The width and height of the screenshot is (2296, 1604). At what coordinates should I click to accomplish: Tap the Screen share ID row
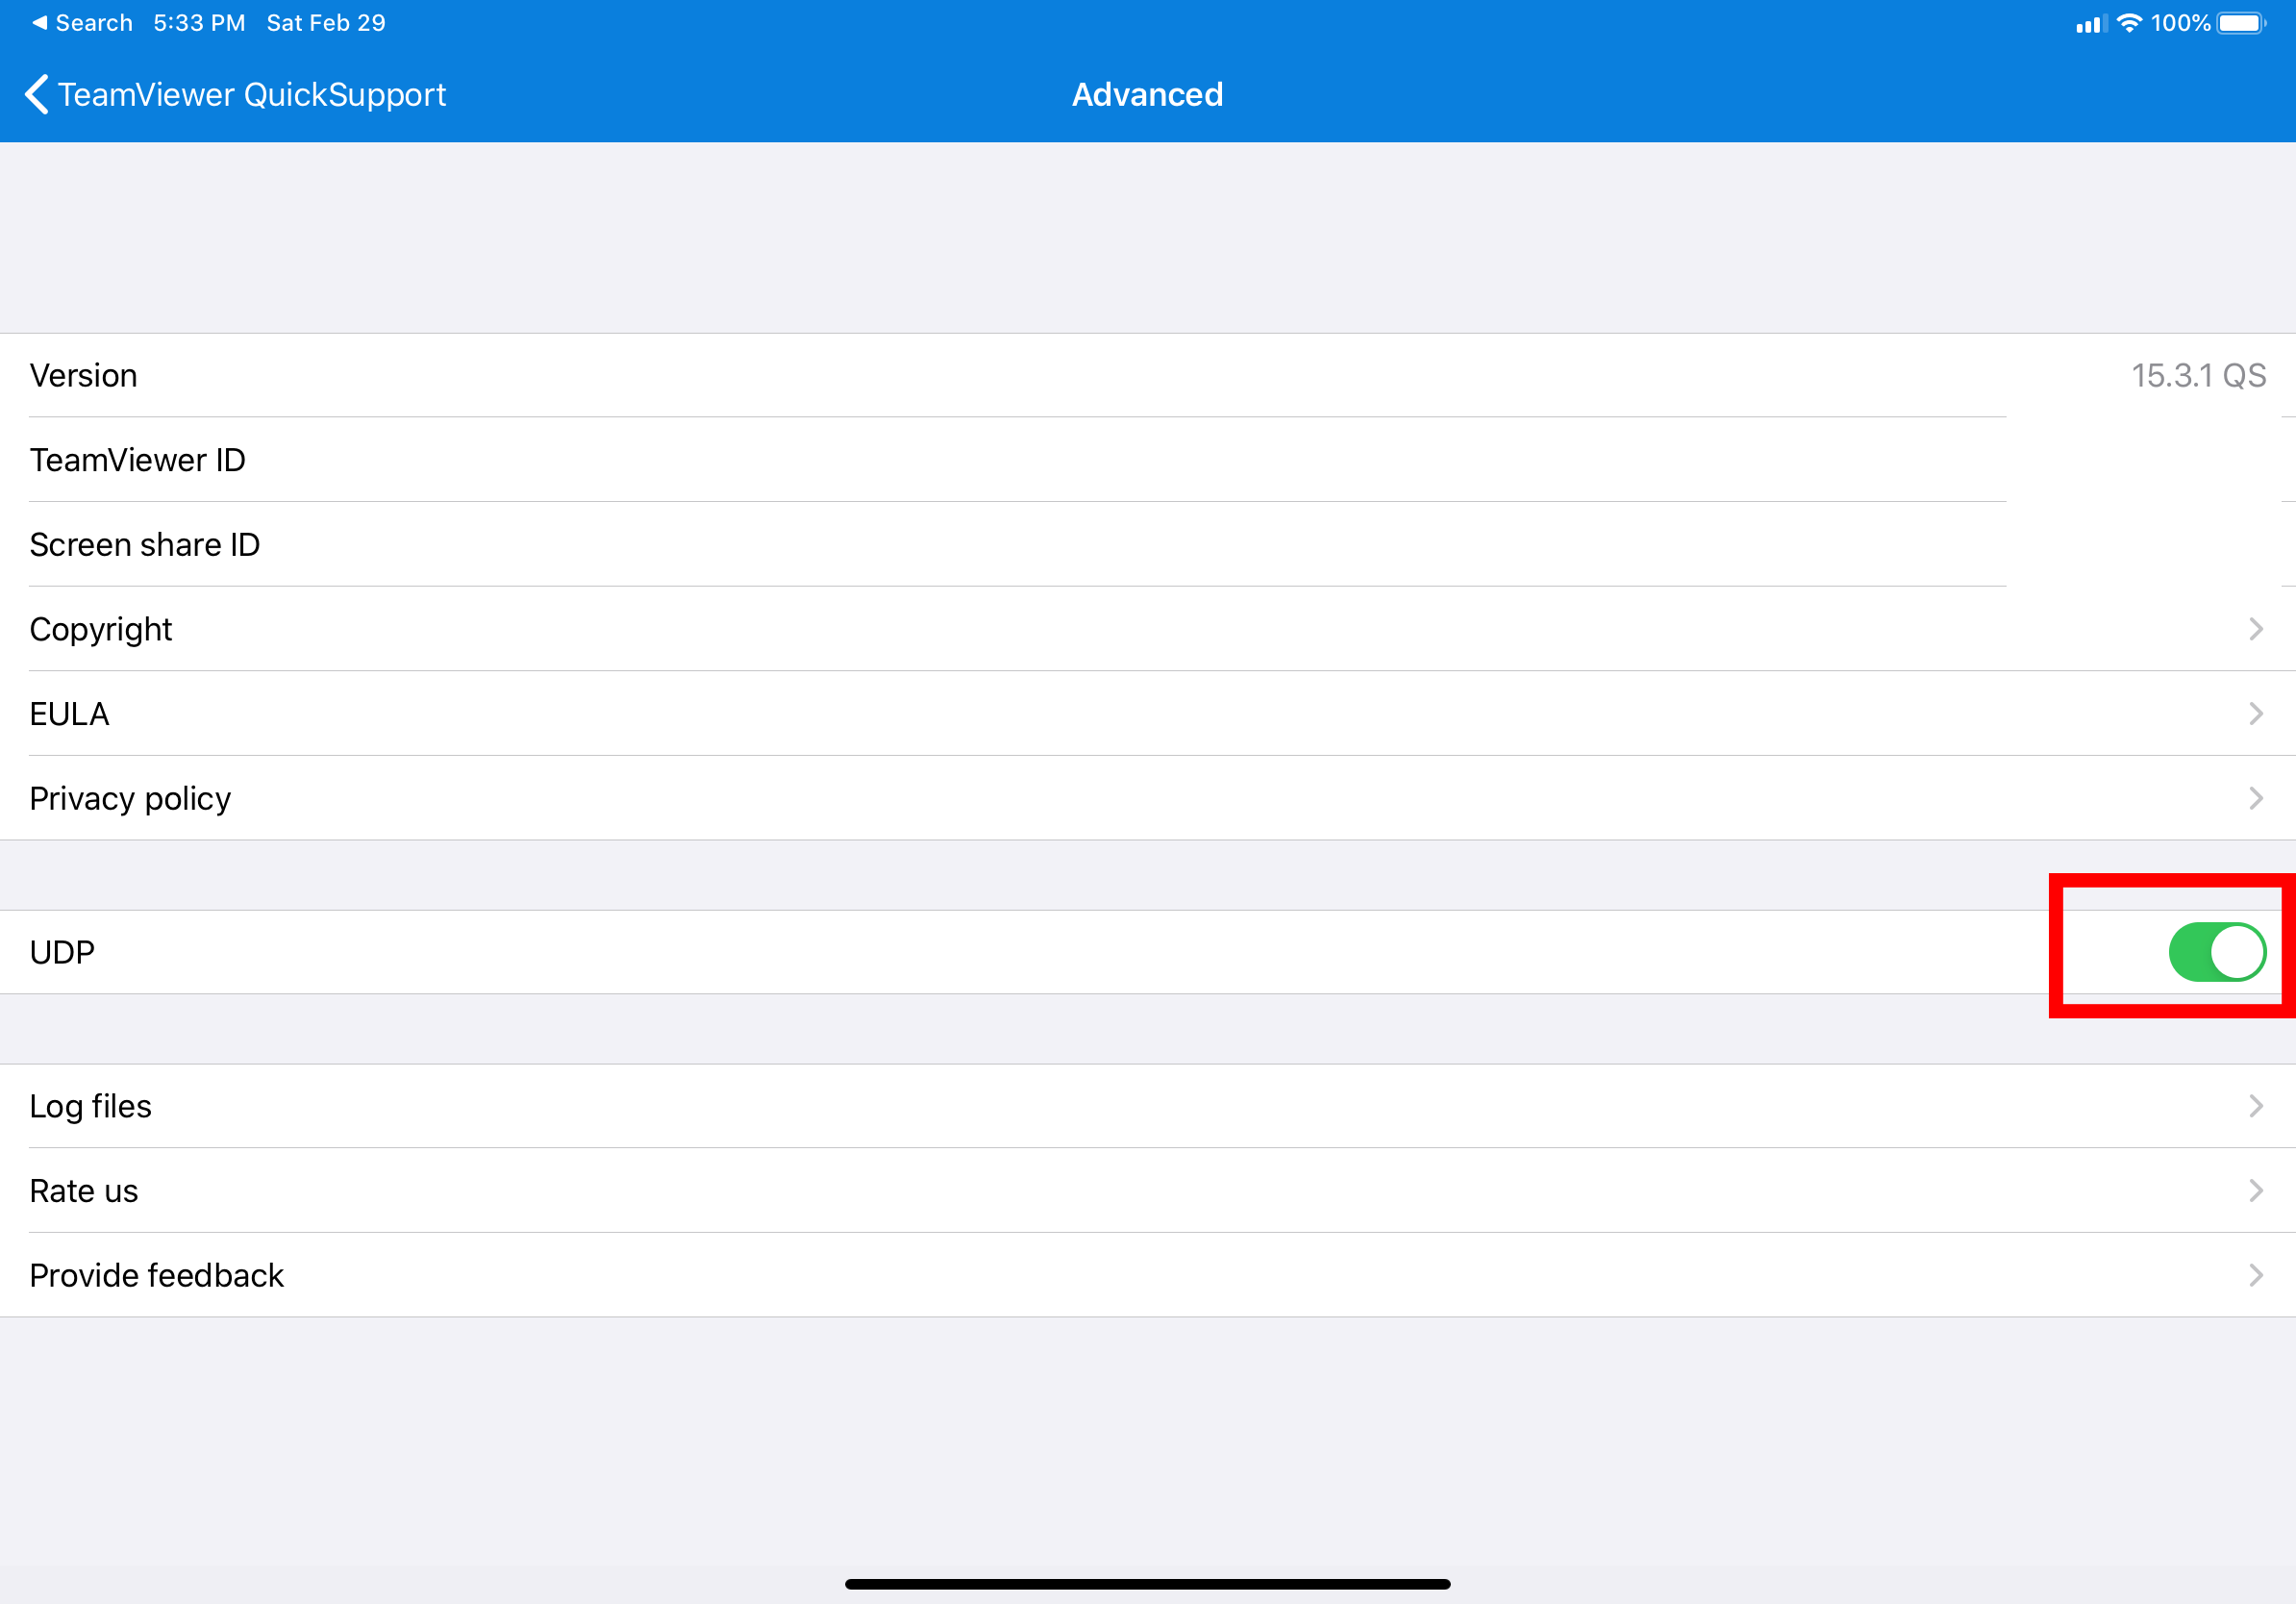tap(144, 545)
